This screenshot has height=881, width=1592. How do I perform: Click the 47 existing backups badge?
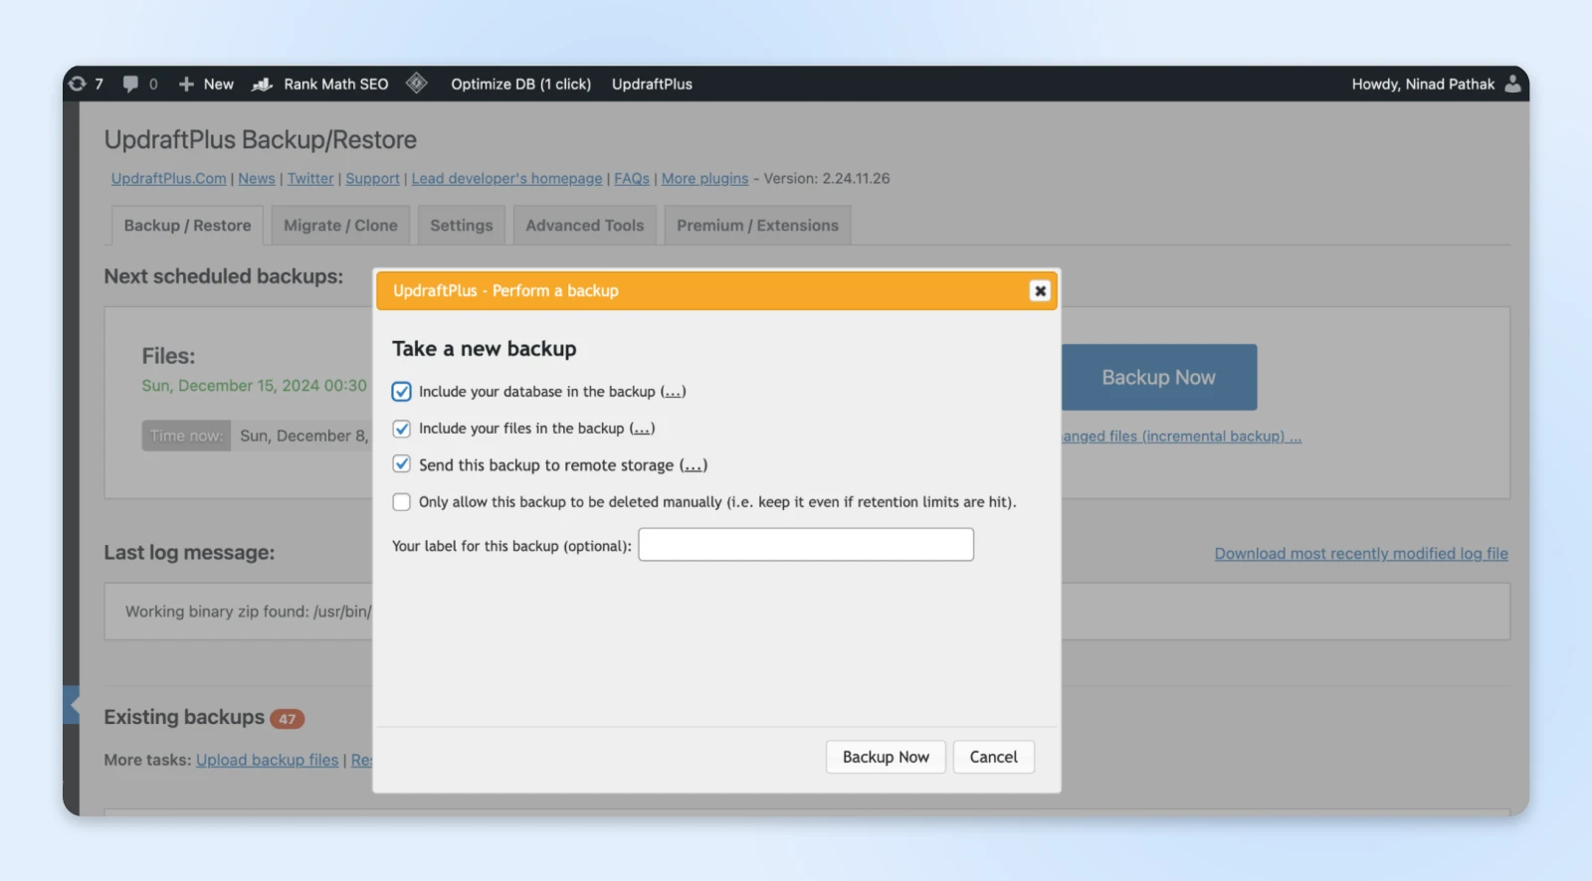click(x=287, y=719)
